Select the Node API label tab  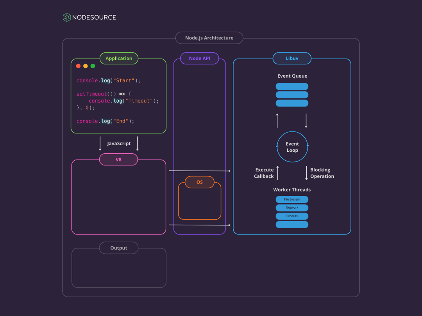200,59
